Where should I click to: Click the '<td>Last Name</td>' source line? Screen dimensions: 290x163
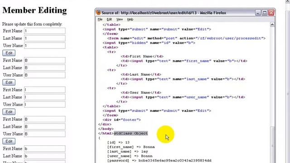click(141, 74)
